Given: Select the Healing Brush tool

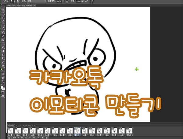Looking at the screenshot, I should (x=2, y=32).
